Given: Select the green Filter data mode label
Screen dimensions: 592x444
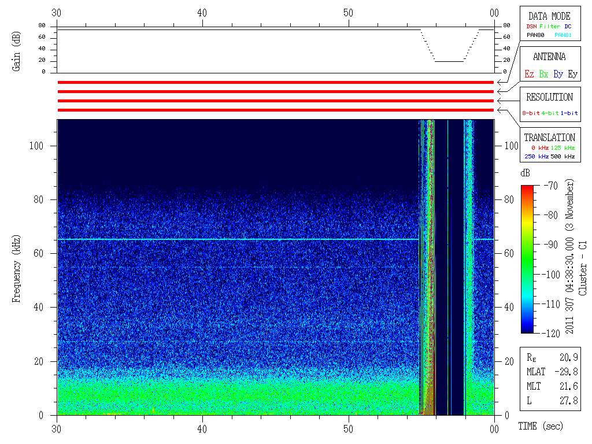Looking at the screenshot, I should click(x=550, y=26).
